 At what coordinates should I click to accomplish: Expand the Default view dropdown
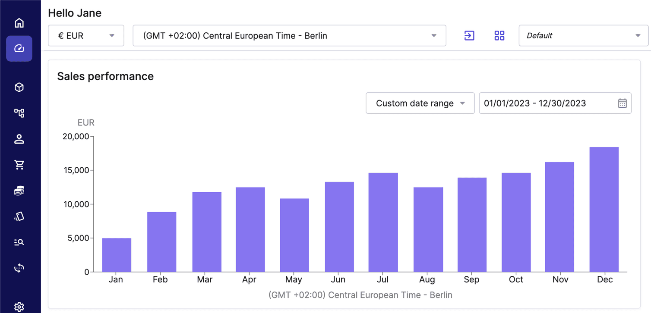583,36
